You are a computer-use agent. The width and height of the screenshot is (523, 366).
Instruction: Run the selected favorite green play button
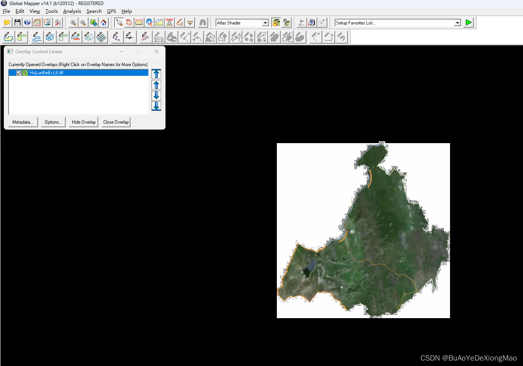coord(469,23)
